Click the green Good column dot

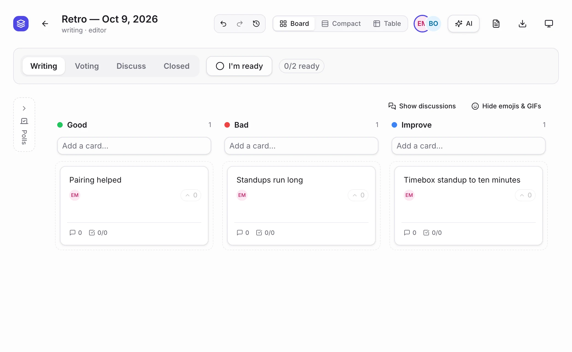(60, 125)
